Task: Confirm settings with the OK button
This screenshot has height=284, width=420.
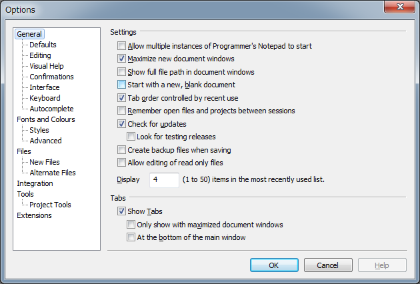Action: click(x=274, y=265)
